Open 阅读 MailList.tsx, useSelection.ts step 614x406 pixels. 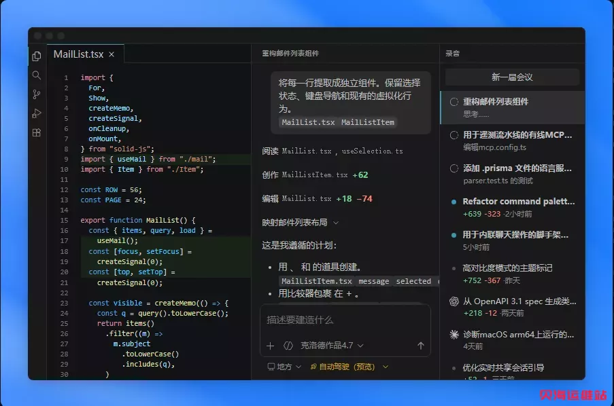(x=332, y=151)
